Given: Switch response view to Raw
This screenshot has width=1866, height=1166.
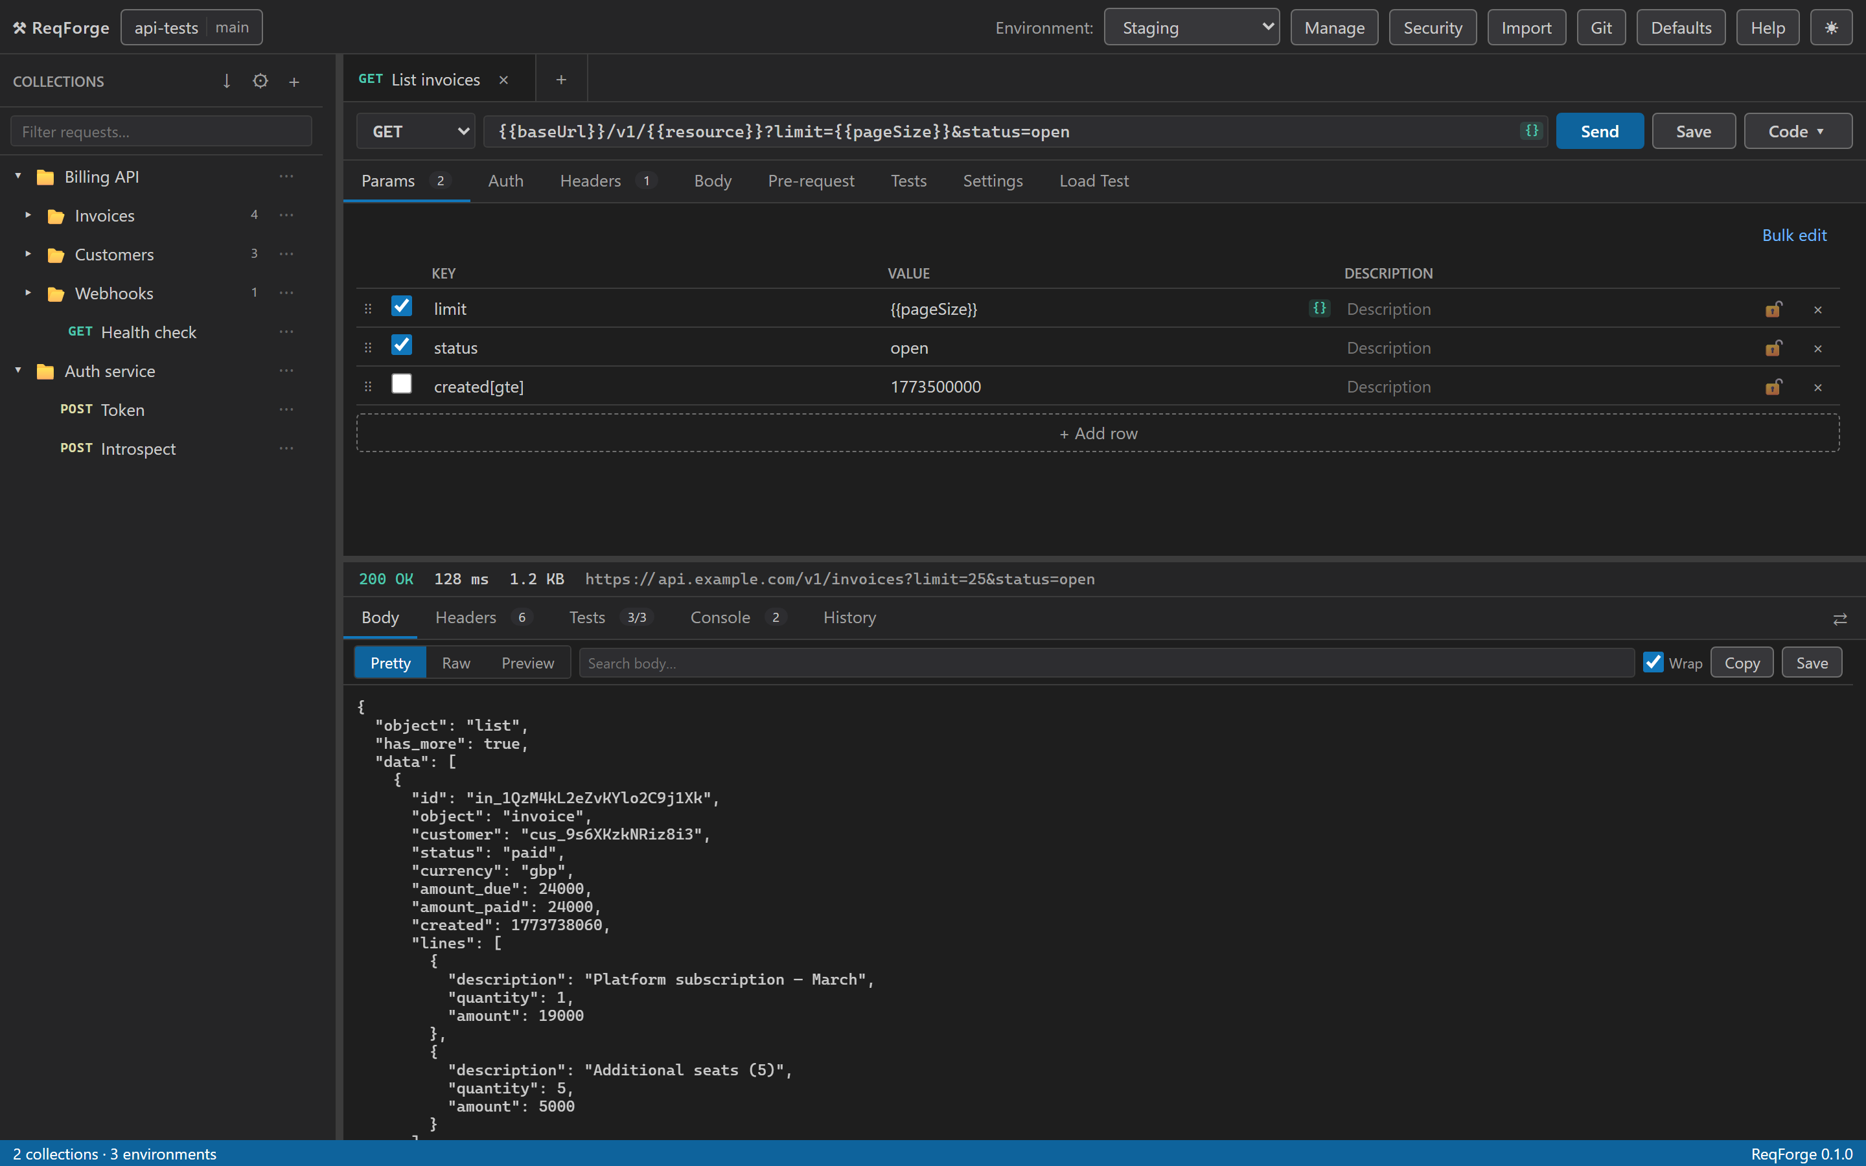Looking at the screenshot, I should (455, 663).
